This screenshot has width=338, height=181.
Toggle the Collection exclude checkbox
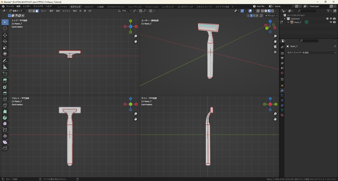327,18
